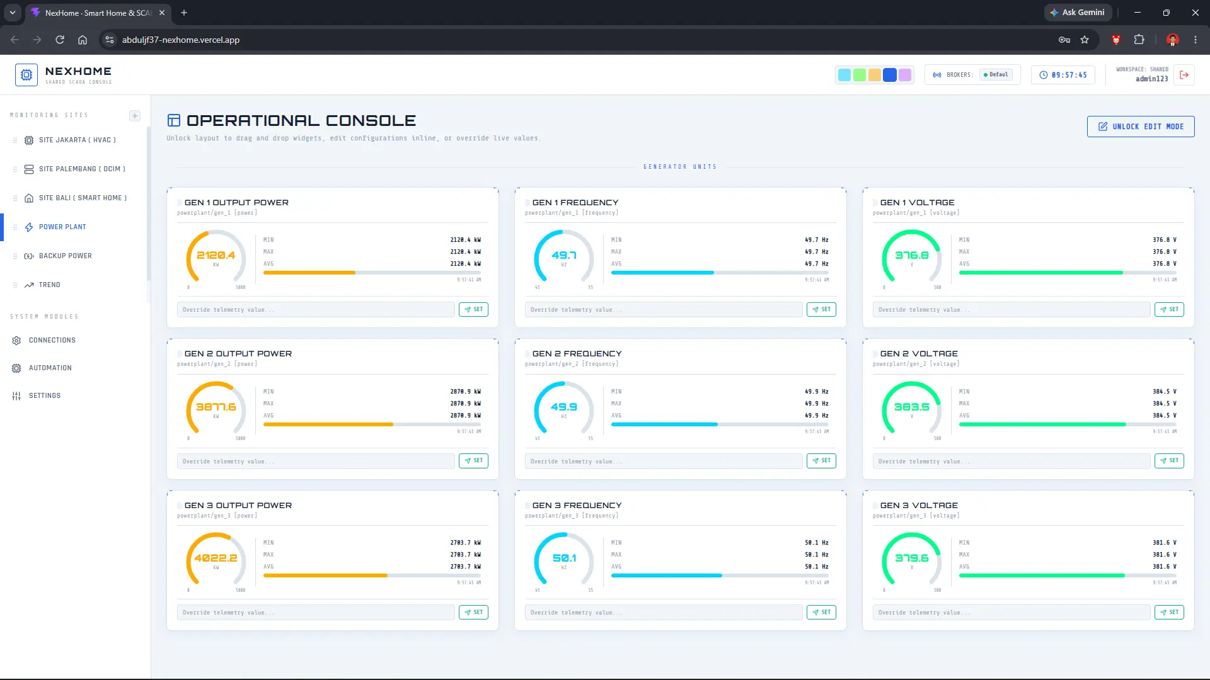Click the Connections gear icon
This screenshot has height=680, width=1210.
[x=16, y=341]
